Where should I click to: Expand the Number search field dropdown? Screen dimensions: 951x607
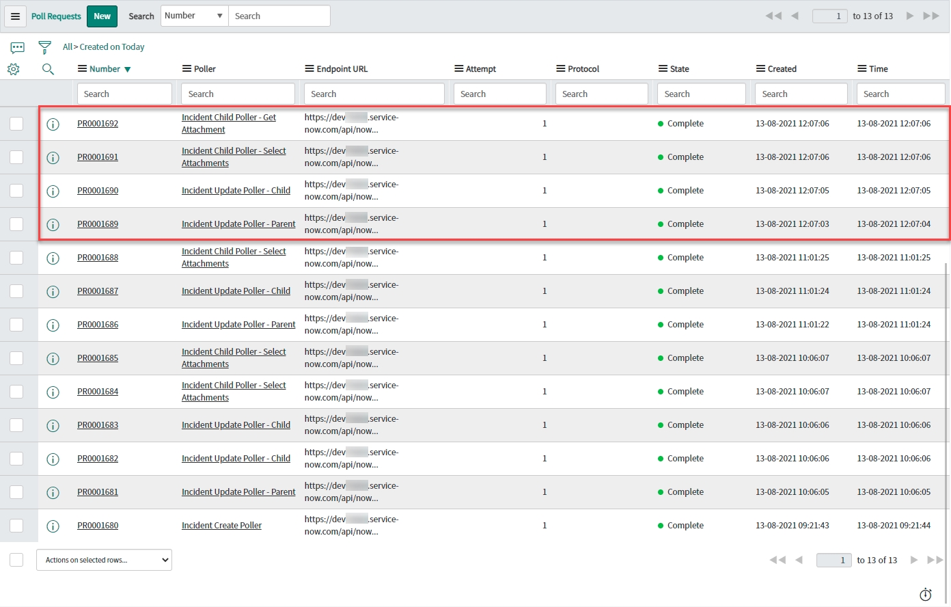[x=194, y=16]
